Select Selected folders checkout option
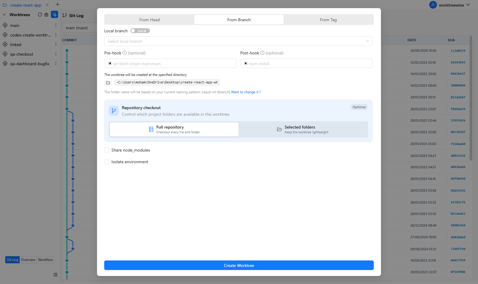 click(303, 129)
